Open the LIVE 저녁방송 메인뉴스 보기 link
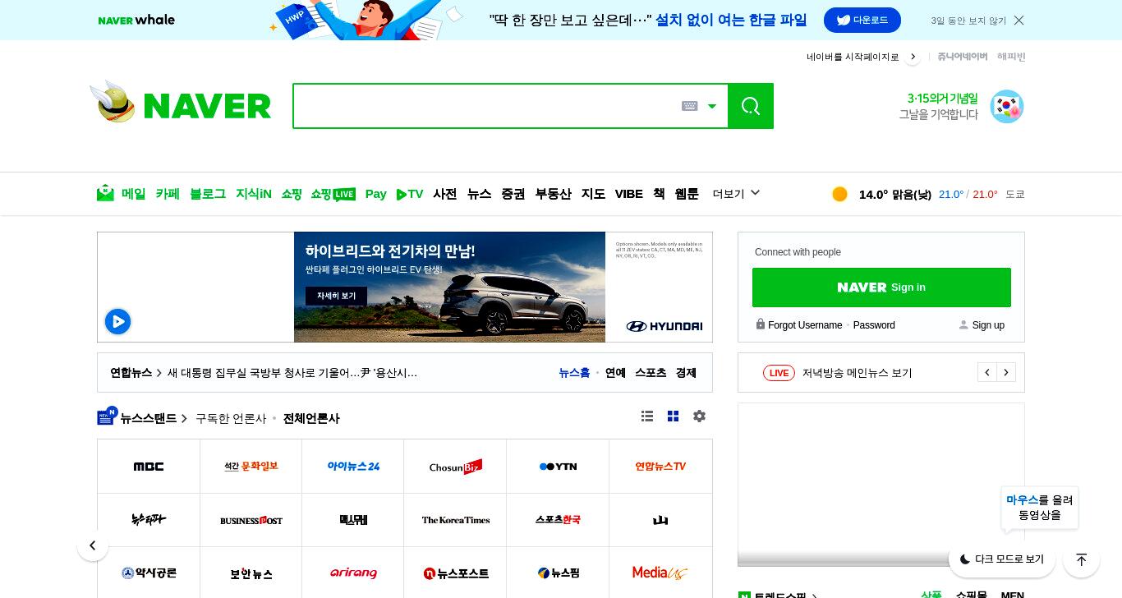1122x598 pixels. [x=838, y=373]
